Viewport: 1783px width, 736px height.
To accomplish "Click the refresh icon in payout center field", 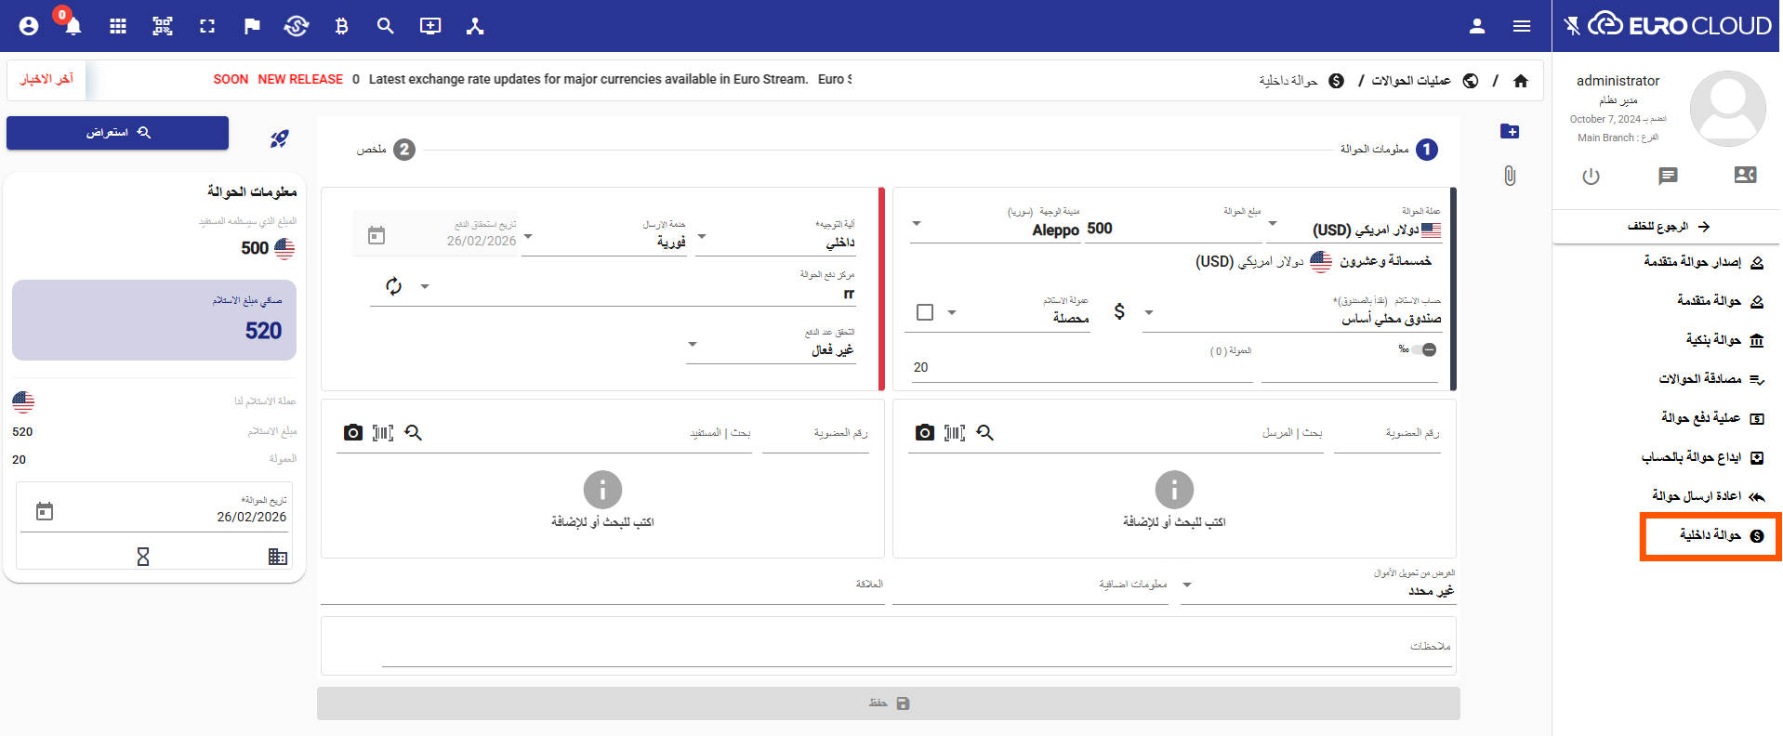I will (x=394, y=286).
